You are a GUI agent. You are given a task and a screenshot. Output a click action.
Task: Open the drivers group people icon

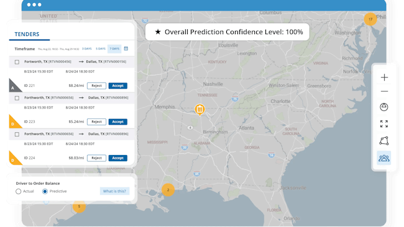pyautogui.click(x=384, y=158)
